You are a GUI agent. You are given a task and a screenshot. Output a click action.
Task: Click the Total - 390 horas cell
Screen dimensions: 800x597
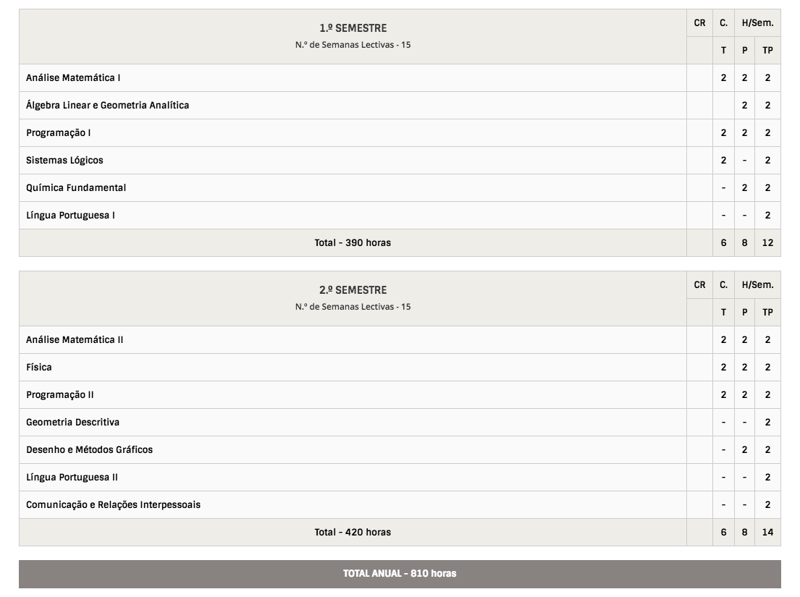tap(353, 243)
